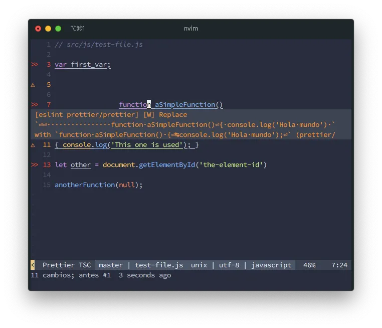The height and width of the screenshot is (328, 382).
Task: Click the warning triangle sign on line 11
Action: pyautogui.click(x=33, y=145)
